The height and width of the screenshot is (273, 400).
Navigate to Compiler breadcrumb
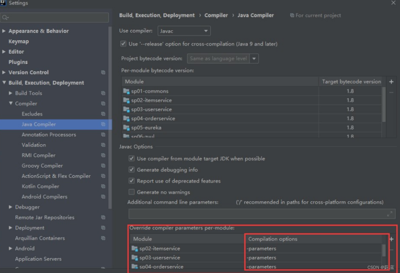216,15
